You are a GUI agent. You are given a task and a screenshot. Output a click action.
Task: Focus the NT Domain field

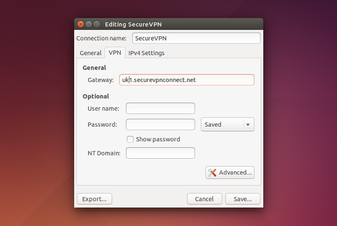coord(160,153)
